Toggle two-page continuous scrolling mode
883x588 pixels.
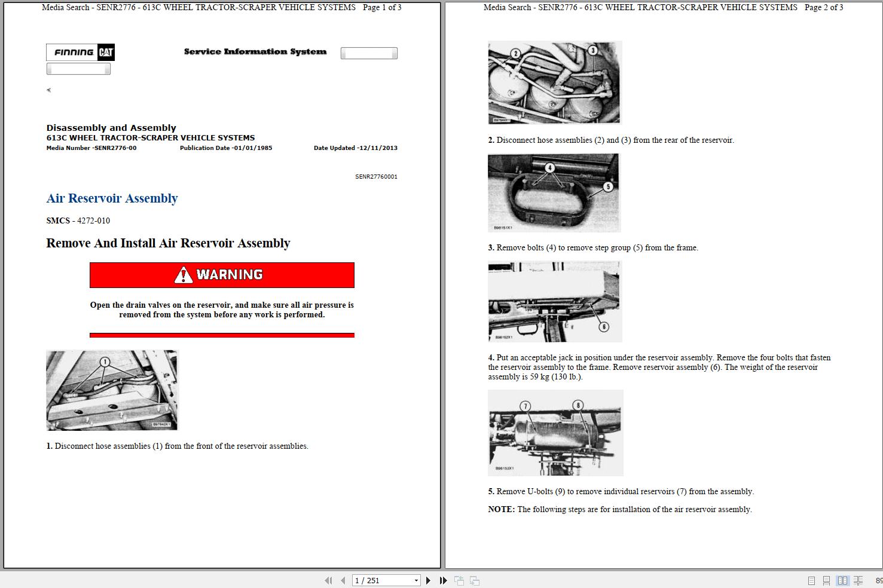(x=858, y=580)
